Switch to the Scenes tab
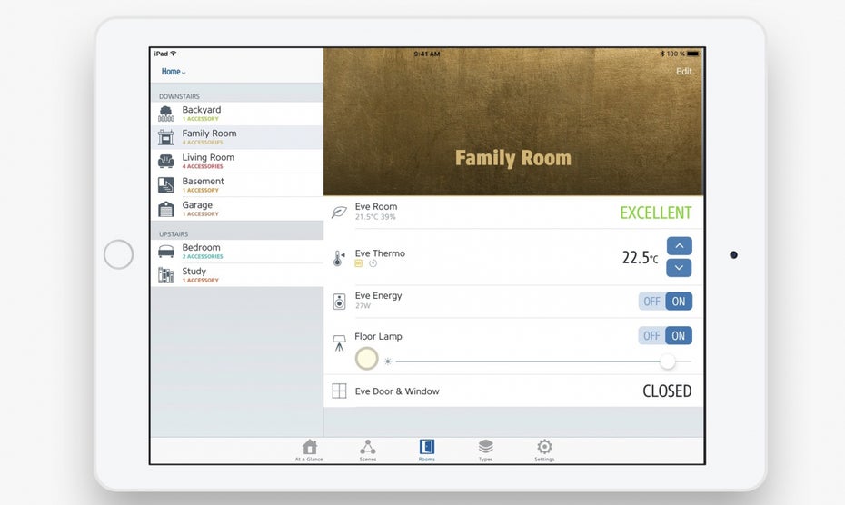Image resolution: width=845 pixels, height=505 pixels. coord(368,451)
